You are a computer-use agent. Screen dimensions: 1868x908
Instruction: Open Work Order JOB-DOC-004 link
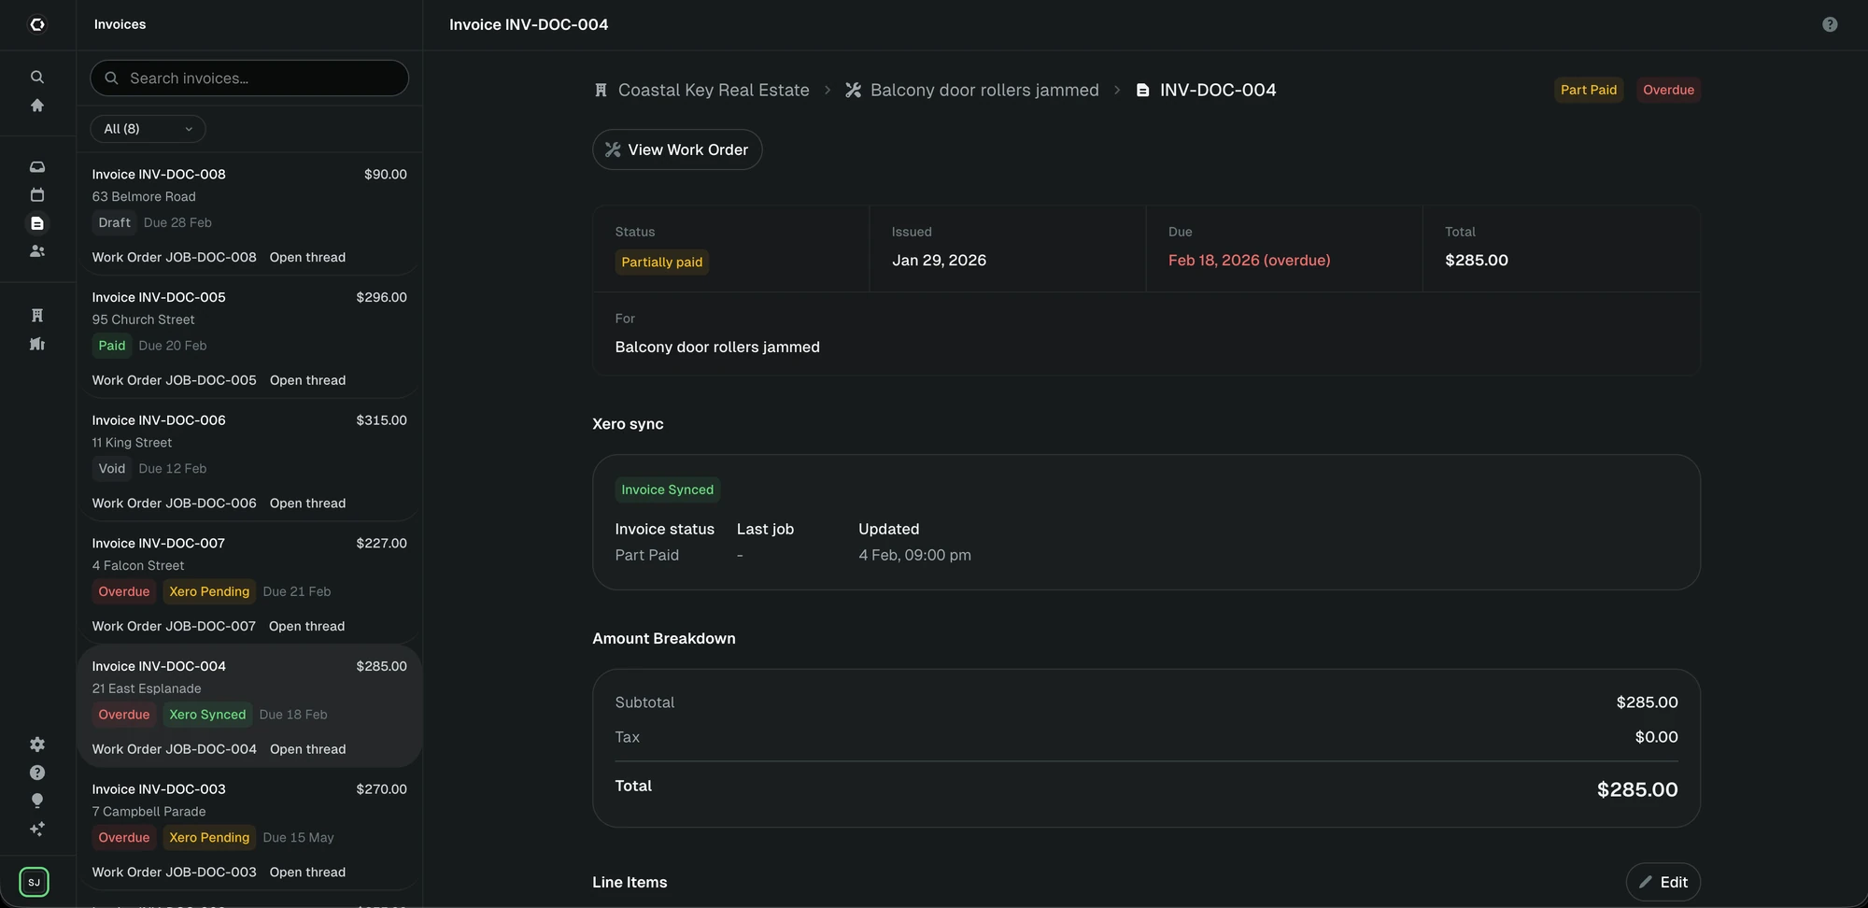(174, 749)
